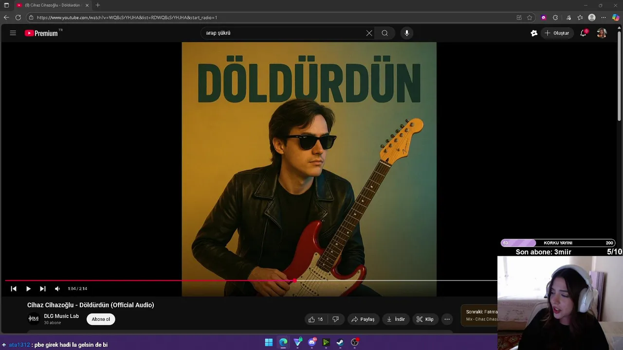
Task: Download the video with İndir
Action: (396, 319)
